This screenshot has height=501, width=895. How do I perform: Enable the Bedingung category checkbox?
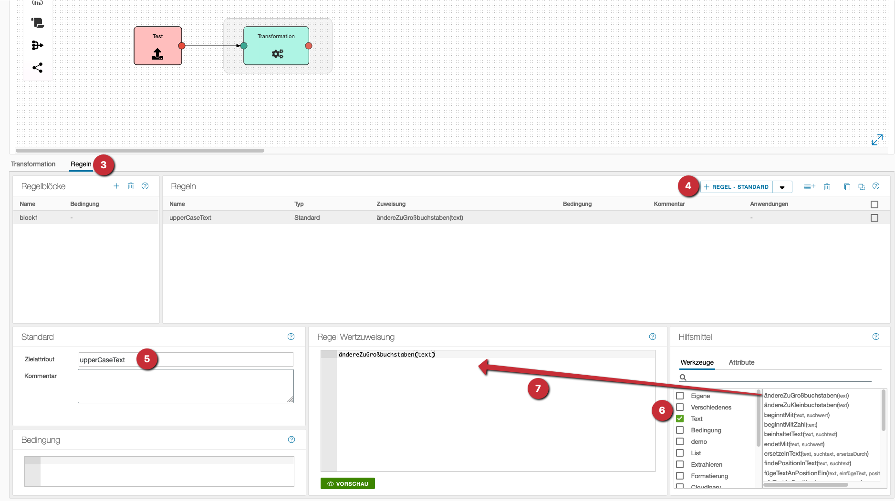680,430
